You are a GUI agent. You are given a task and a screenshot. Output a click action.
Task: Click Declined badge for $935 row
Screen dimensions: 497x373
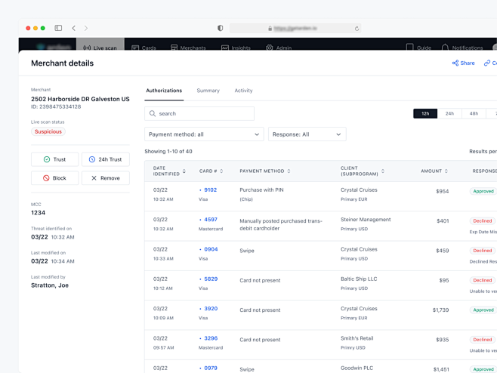click(x=483, y=340)
